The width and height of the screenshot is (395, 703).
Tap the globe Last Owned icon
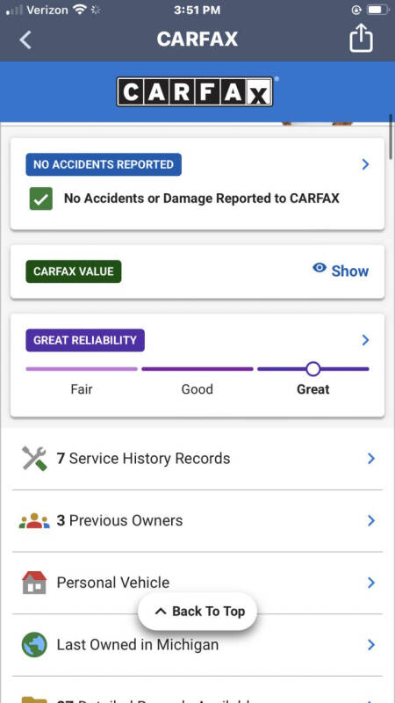coord(34,645)
